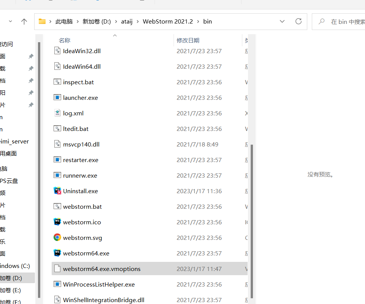Select the file name WinShellIntegrationBridge.dll

pos(104,300)
